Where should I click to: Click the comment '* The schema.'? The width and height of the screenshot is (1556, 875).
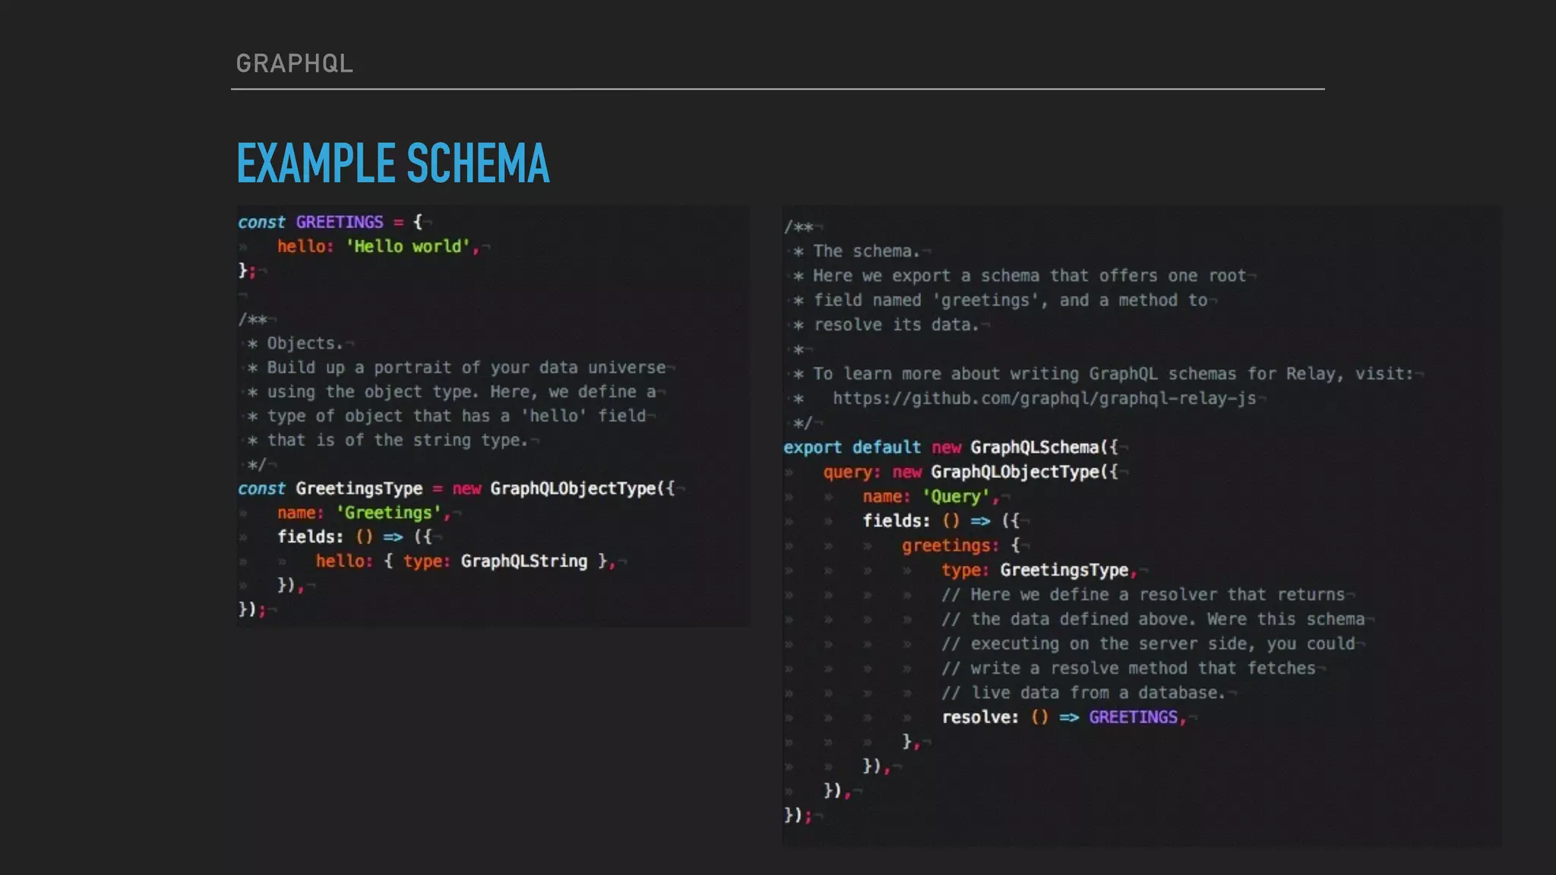point(856,251)
